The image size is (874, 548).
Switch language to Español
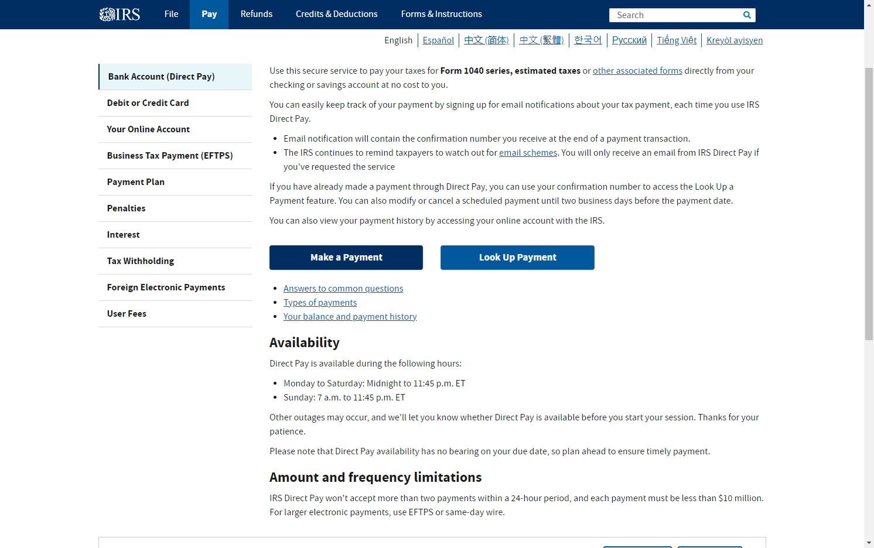coord(438,40)
